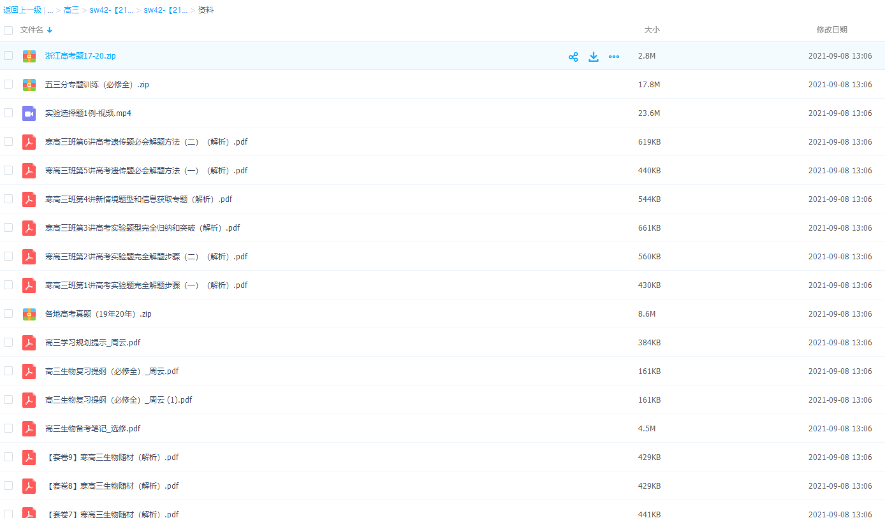The height and width of the screenshot is (518, 885).
Task: Check the box for 实验选择题1例-视频.mp4
Action: (x=8, y=113)
